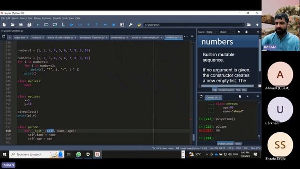Open the Projects menu
The image size is (300, 169).
[x=57, y=18]
